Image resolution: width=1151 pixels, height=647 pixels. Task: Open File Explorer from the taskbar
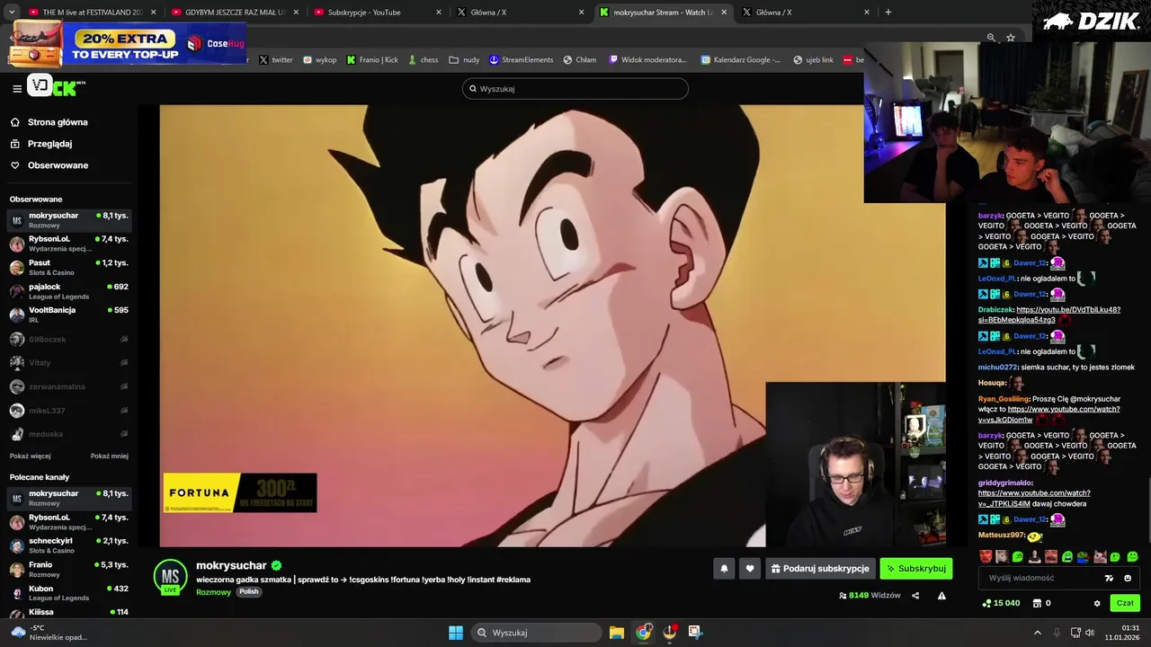click(617, 633)
